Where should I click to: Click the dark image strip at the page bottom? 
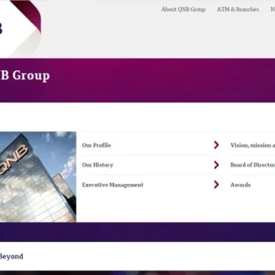pos(137,273)
